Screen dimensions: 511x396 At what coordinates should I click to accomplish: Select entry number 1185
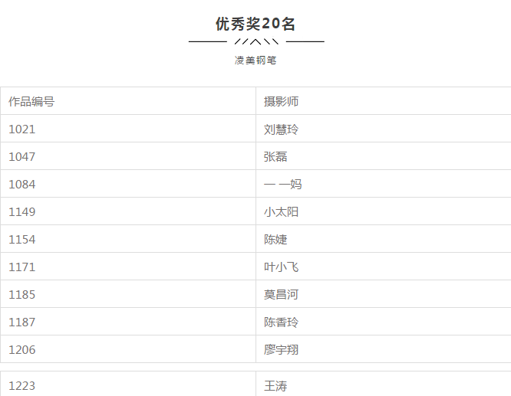[21, 295]
